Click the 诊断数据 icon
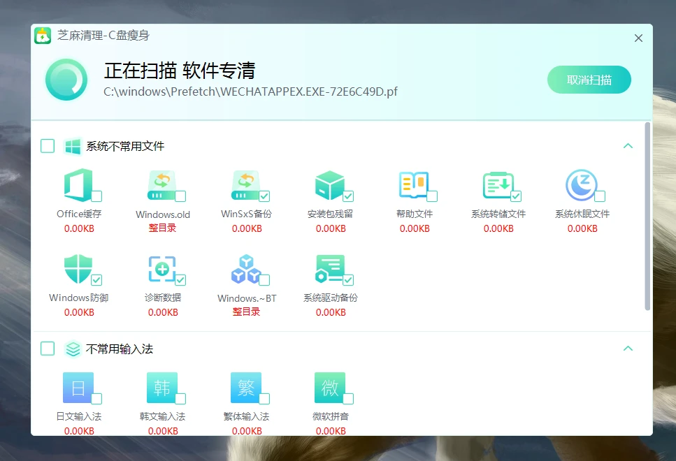 coord(161,270)
